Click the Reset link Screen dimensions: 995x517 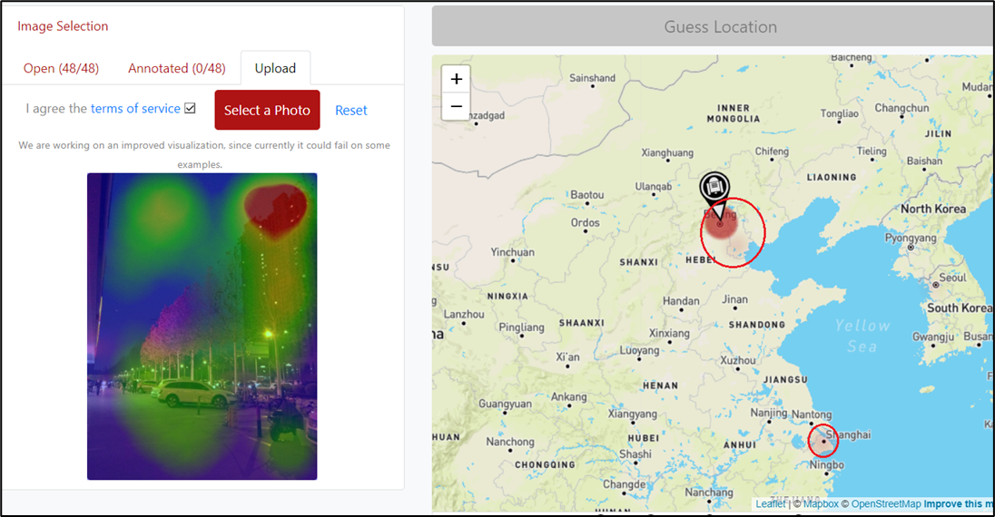350,111
